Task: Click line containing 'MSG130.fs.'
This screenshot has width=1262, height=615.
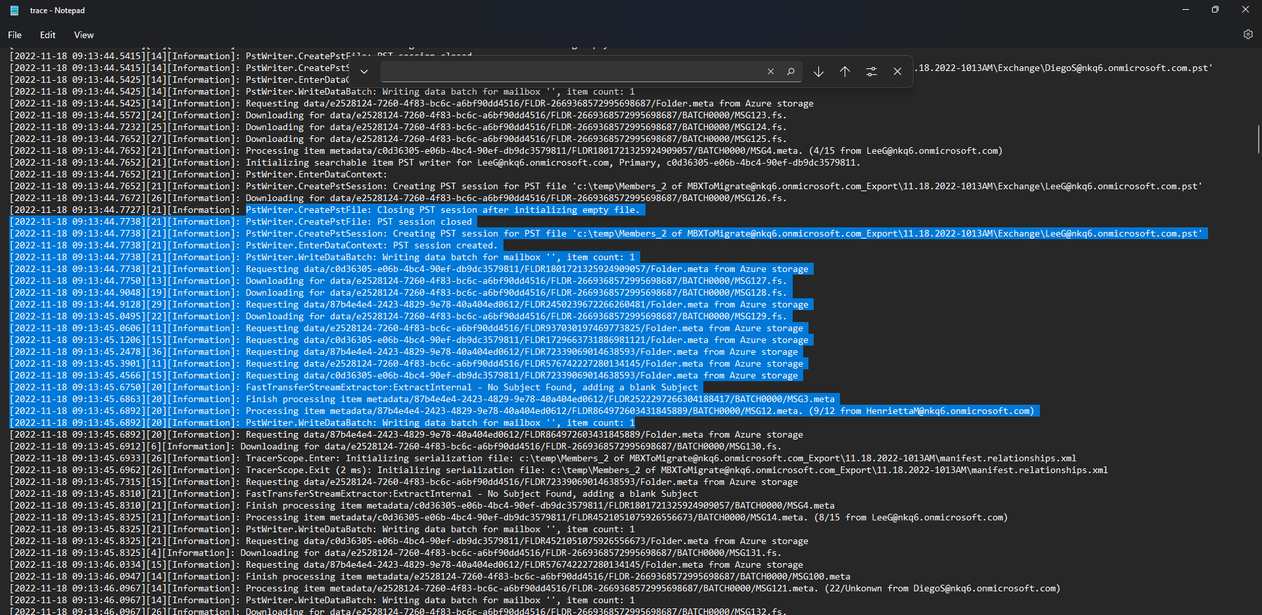Action: click(x=395, y=447)
